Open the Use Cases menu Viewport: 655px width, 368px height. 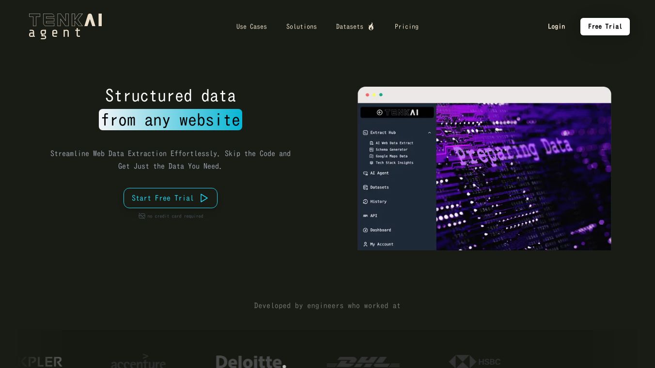pyautogui.click(x=251, y=27)
